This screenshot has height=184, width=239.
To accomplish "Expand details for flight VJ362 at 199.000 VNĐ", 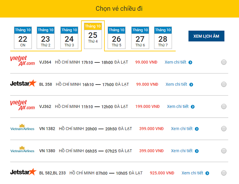I will coord(180,106).
